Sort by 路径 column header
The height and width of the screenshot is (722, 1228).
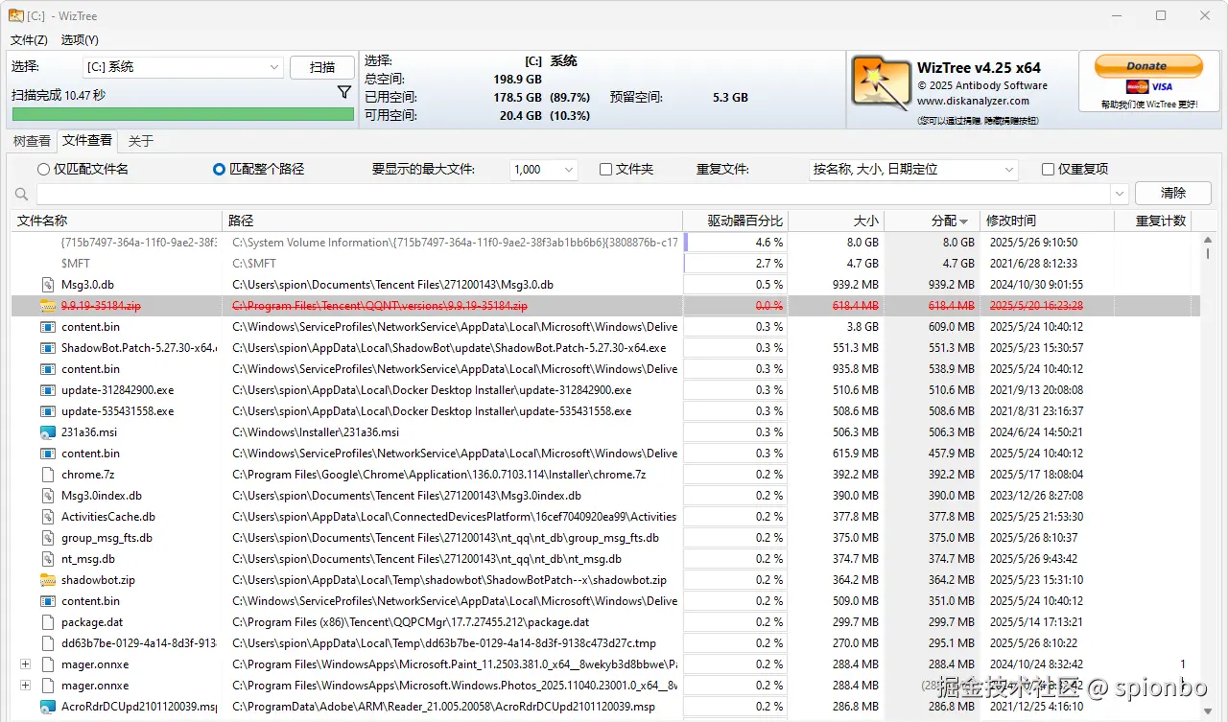(x=452, y=221)
